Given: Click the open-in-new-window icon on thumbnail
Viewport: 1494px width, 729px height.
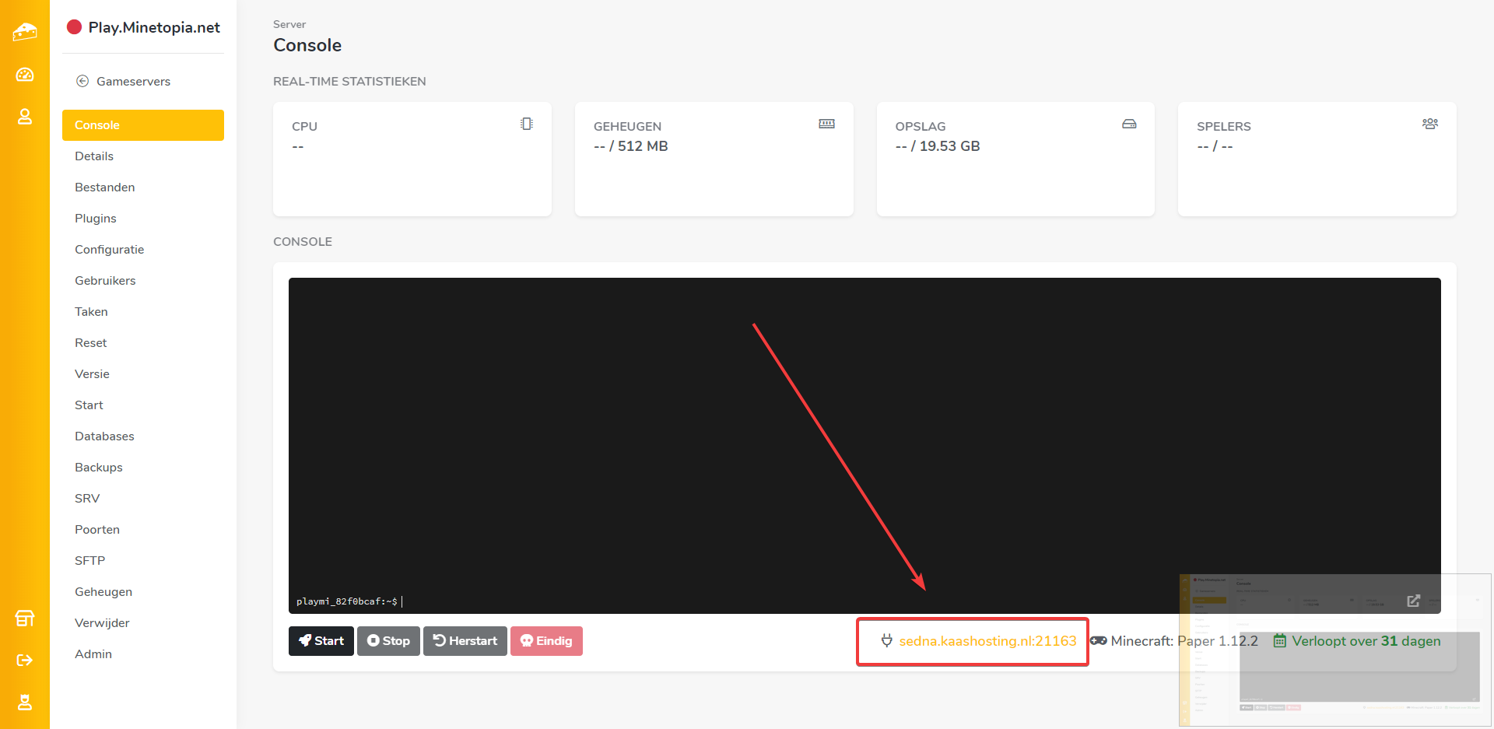Looking at the screenshot, I should [1413, 601].
